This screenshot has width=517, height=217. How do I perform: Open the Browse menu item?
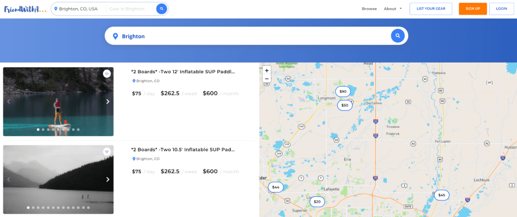(369, 9)
